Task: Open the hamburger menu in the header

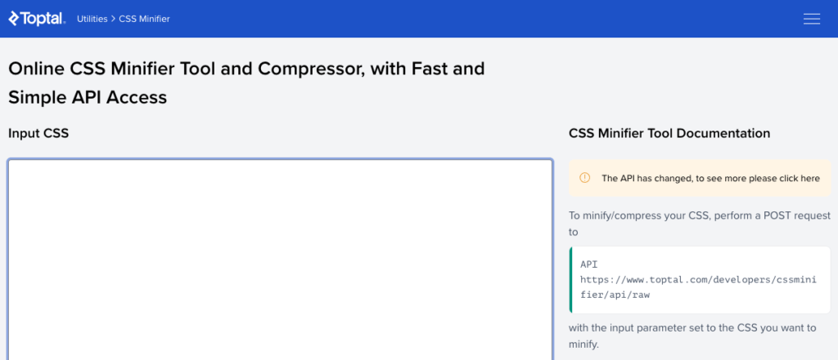Action: pyautogui.click(x=811, y=19)
